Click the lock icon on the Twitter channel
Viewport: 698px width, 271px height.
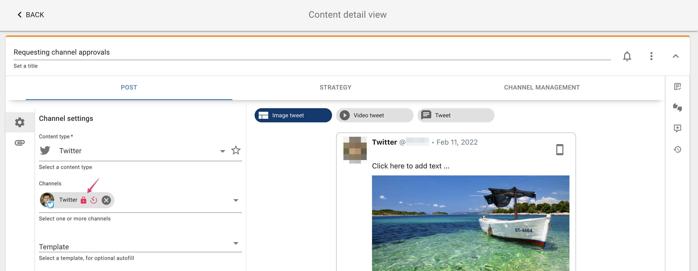(84, 200)
